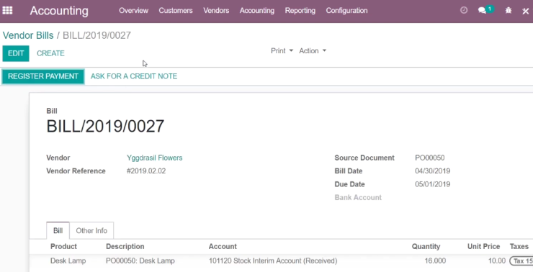Open vendor Yggdrasil Flowers link
The width and height of the screenshot is (533, 272).
pyautogui.click(x=155, y=158)
